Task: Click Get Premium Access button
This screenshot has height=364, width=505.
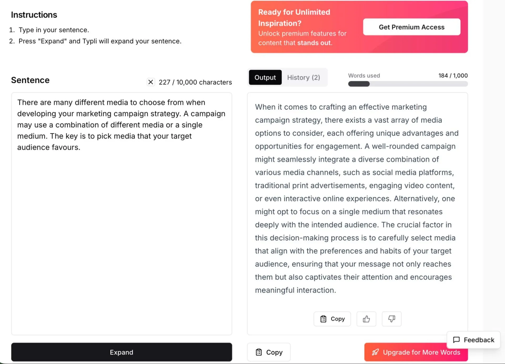Action: (412, 27)
